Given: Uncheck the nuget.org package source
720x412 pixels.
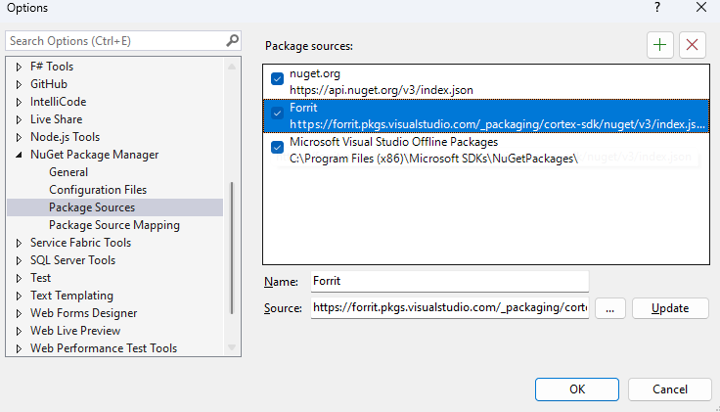Looking at the screenshot, I should coord(278,79).
